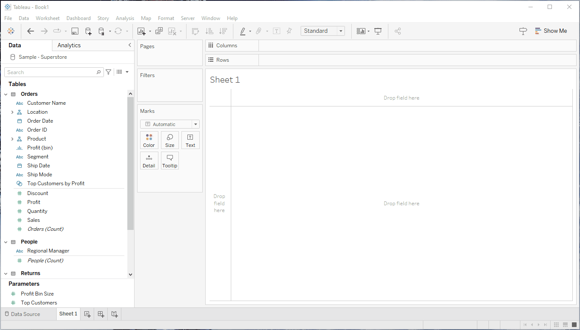Image resolution: width=580 pixels, height=330 pixels.
Task: Click the Tooltip button in Marks card
Action: (x=170, y=161)
